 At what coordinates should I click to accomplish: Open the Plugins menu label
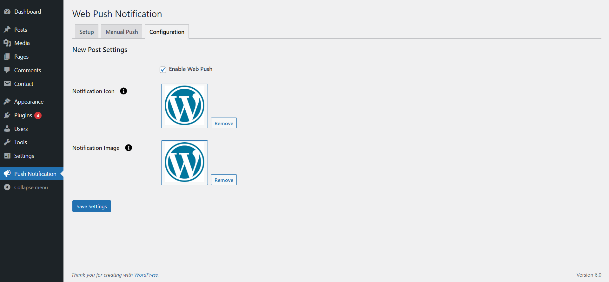23,115
